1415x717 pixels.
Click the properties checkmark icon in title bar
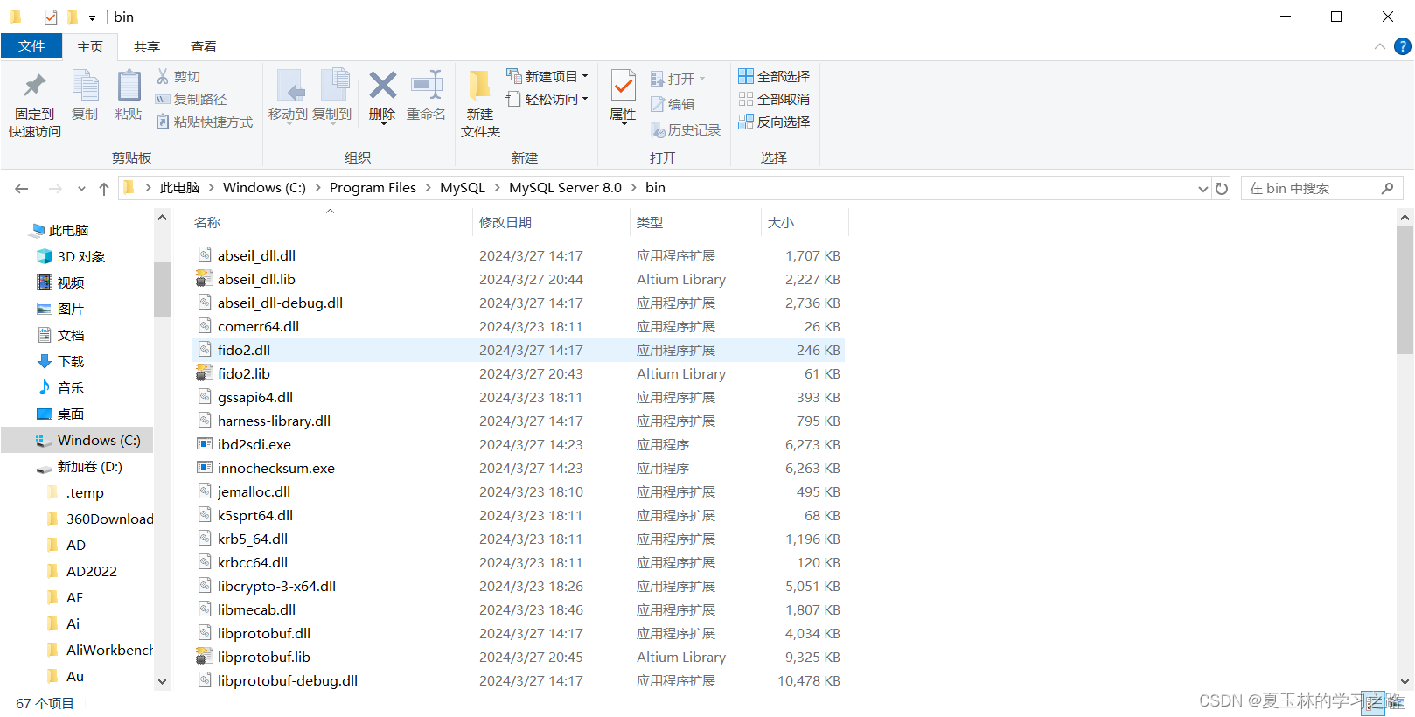51,17
